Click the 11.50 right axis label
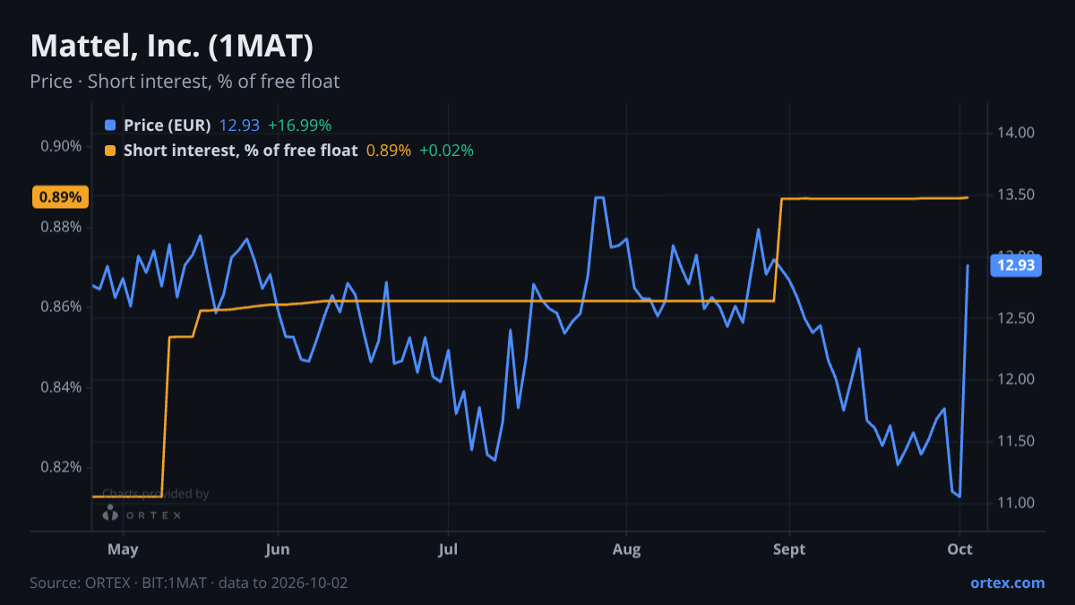The height and width of the screenshot is (605, 1075). click(x=1015, y=441)
